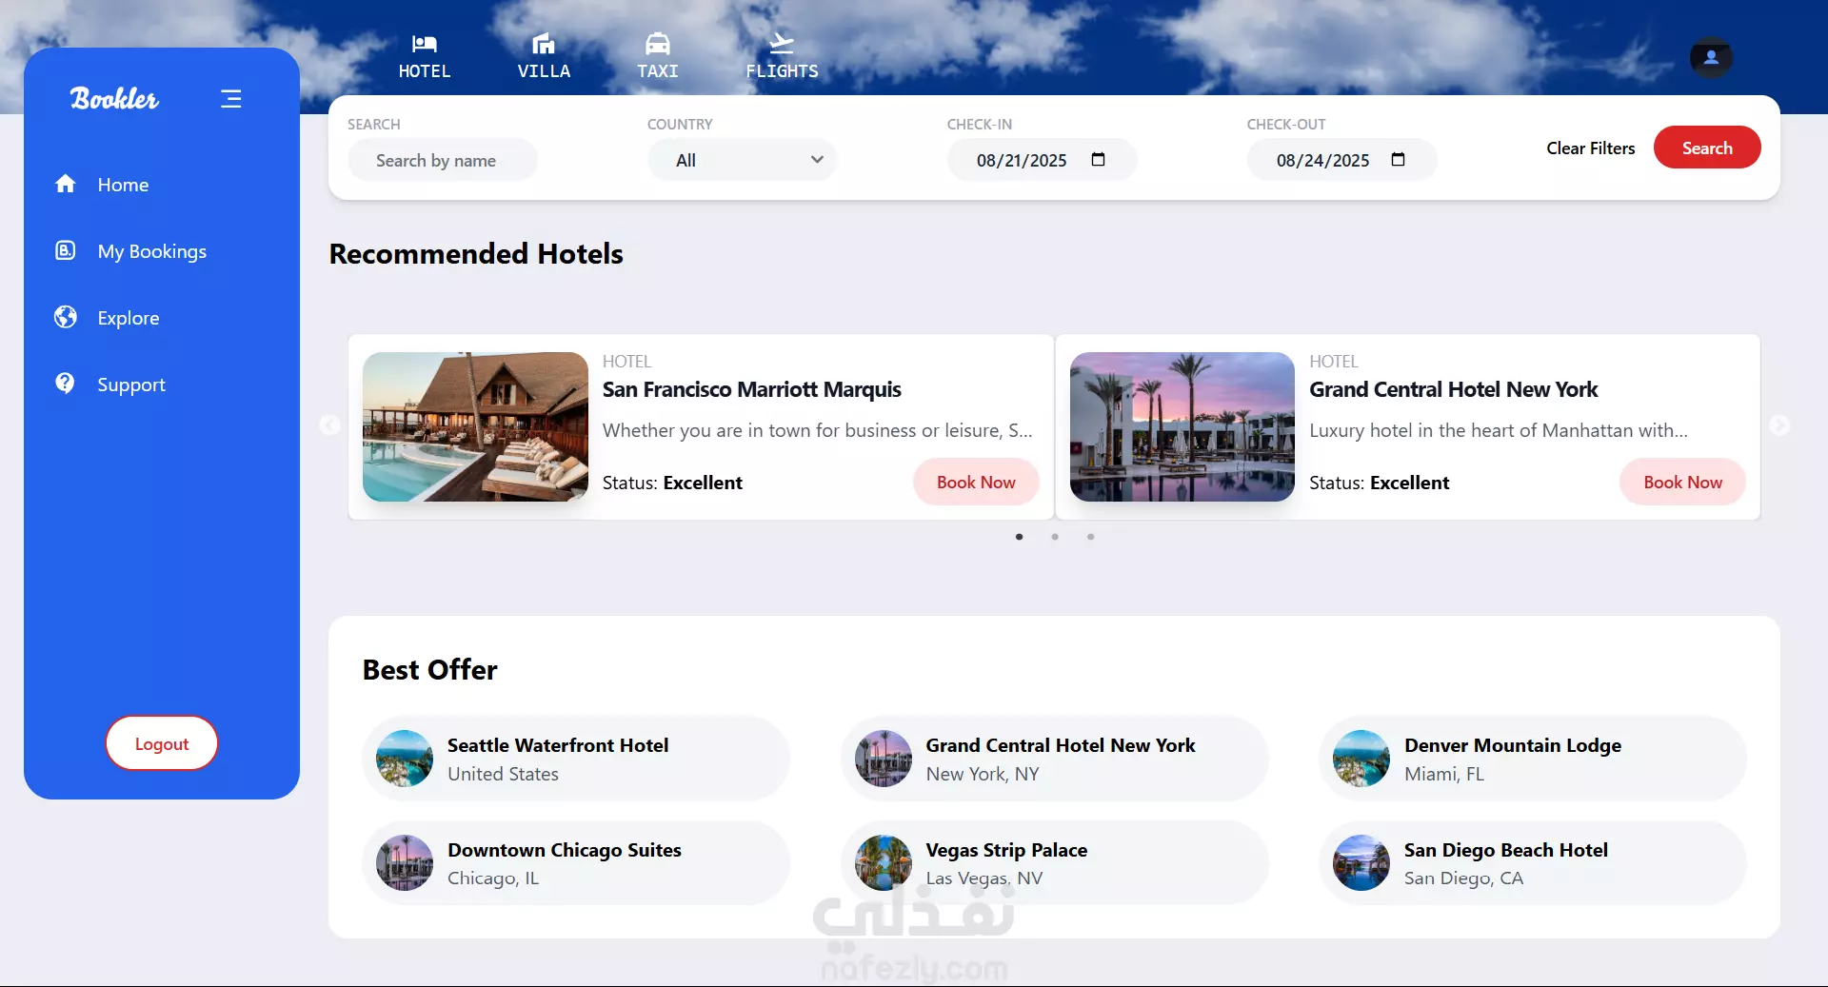
Task: Click the Taxi car icon
Action: click(658, 43)
